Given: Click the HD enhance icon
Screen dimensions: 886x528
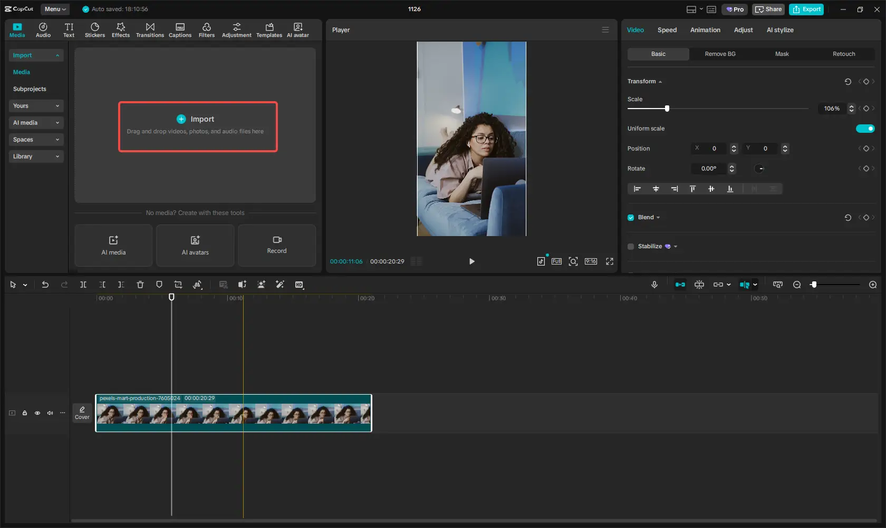Looking at the screenshot, I should point(299,285).
